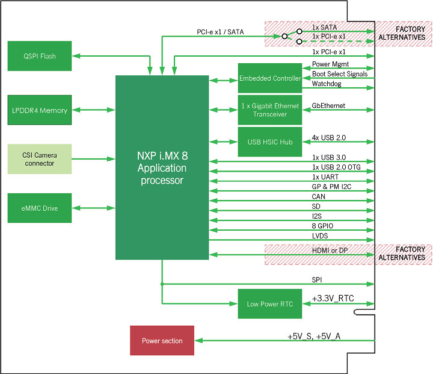Click the Boot Select Signals label
The width and height of the screenshot is (433, 374).
(339, 74)
